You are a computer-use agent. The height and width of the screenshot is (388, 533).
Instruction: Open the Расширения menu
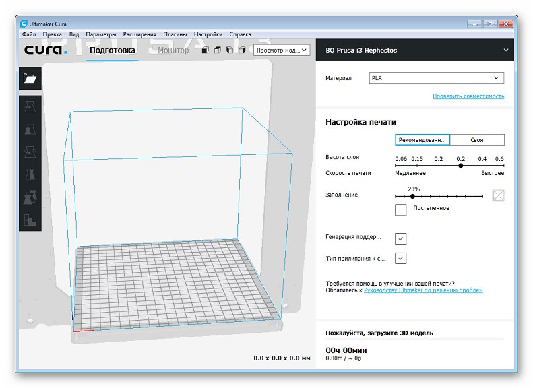[x=139, y=34]
